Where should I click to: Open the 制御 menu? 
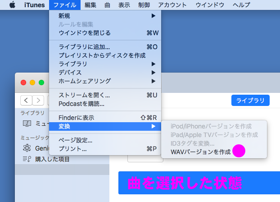point(144,5)
